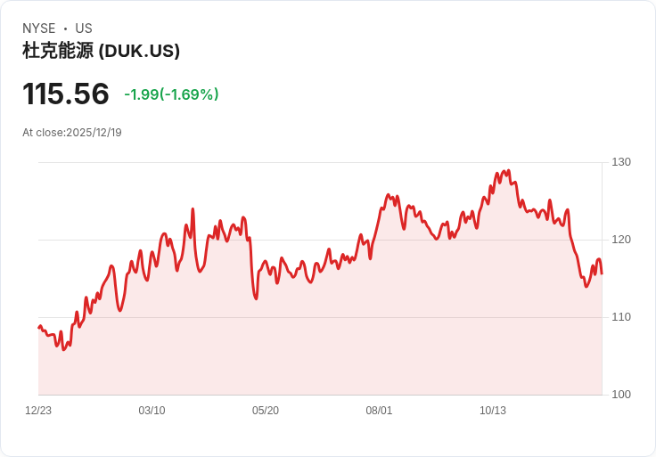Click the price change -1.99(-1.69%)
The width and height of the screenshot is (656, 457).
tap(171, 94)
